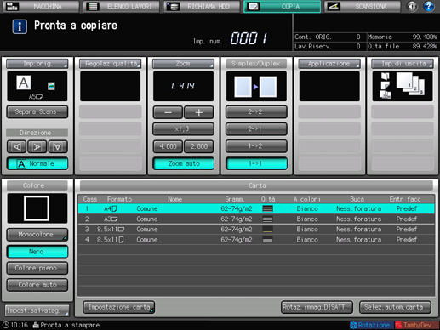
Task: Click the sound volume speaker icon
Action: (412, 6)
